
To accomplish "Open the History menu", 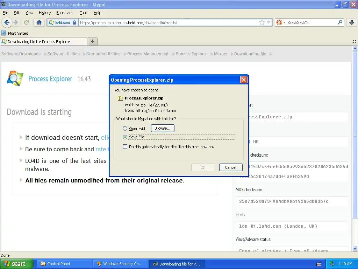I will 45,13.
